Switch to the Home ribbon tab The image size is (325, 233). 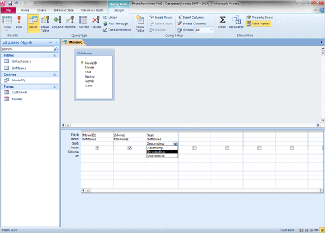pyautogui.click(x=25, y=10)
